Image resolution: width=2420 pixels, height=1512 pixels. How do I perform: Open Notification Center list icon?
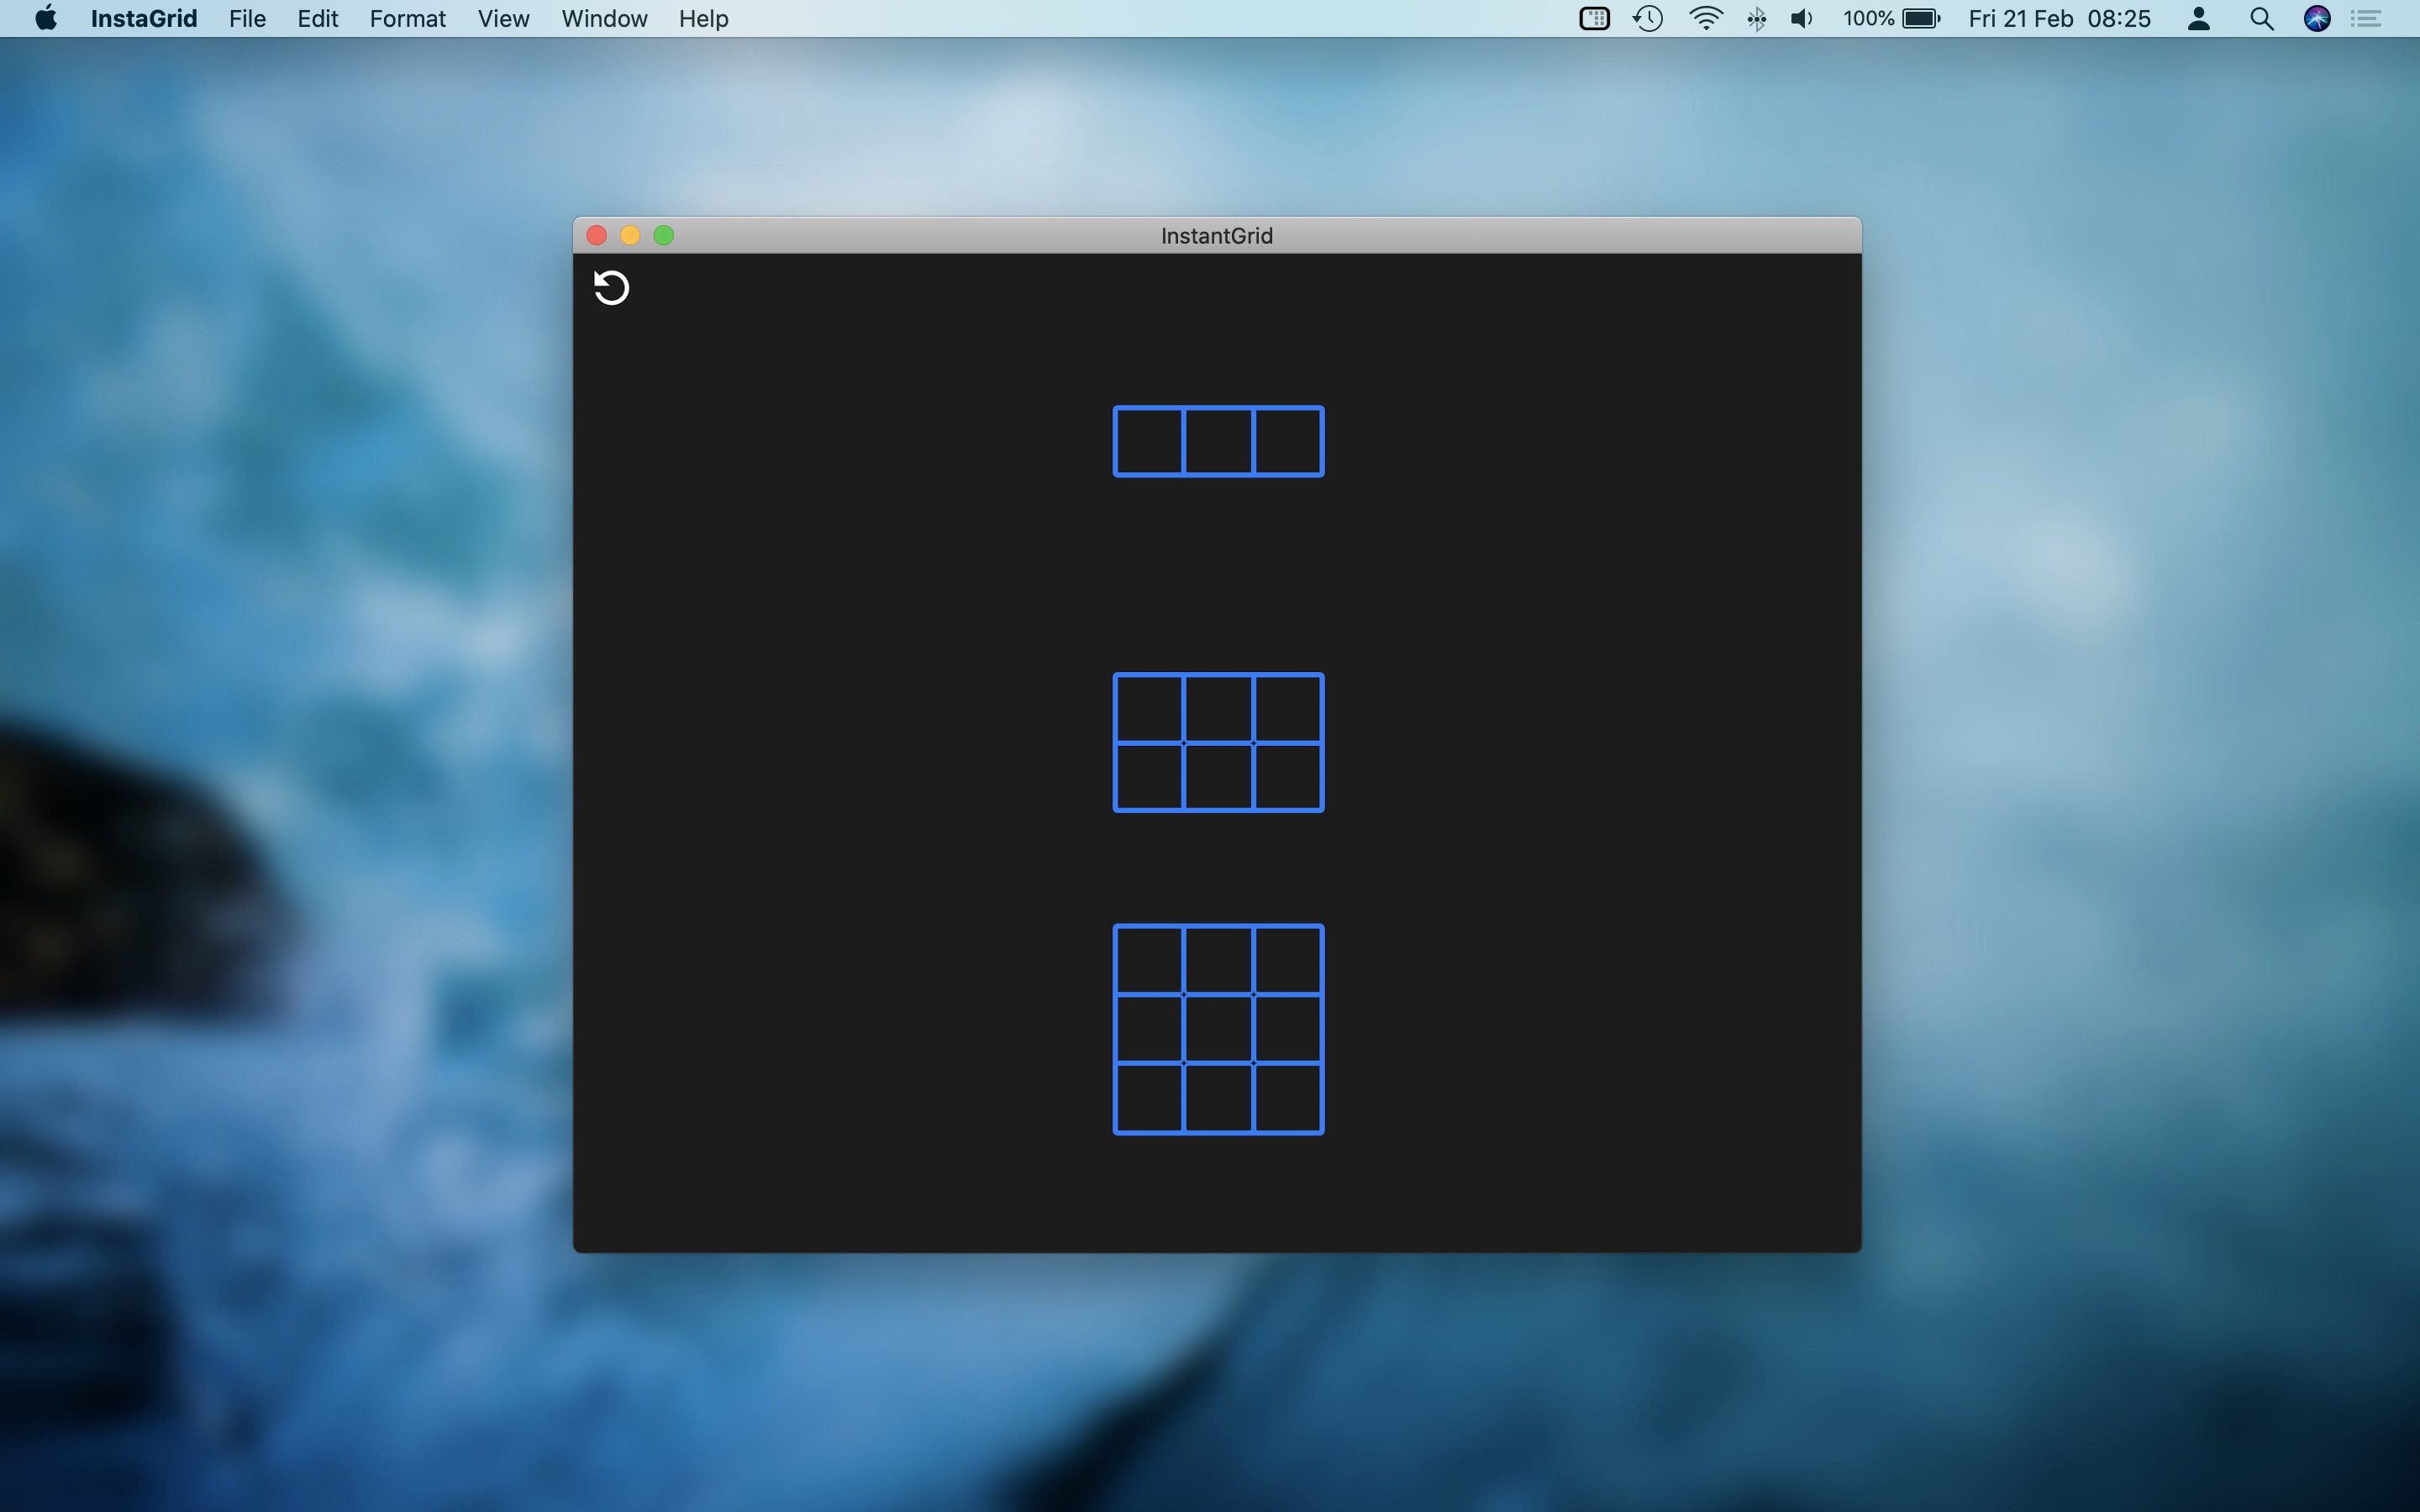[x=2366, y=19]
